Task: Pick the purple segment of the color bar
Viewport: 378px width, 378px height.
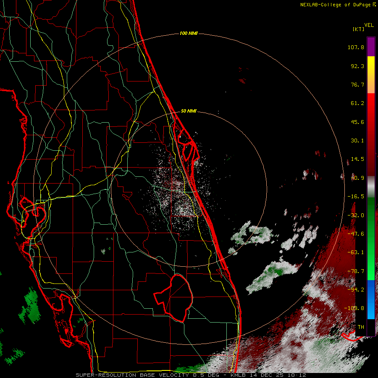Action: pyautogui.click(x=371, y=47)
